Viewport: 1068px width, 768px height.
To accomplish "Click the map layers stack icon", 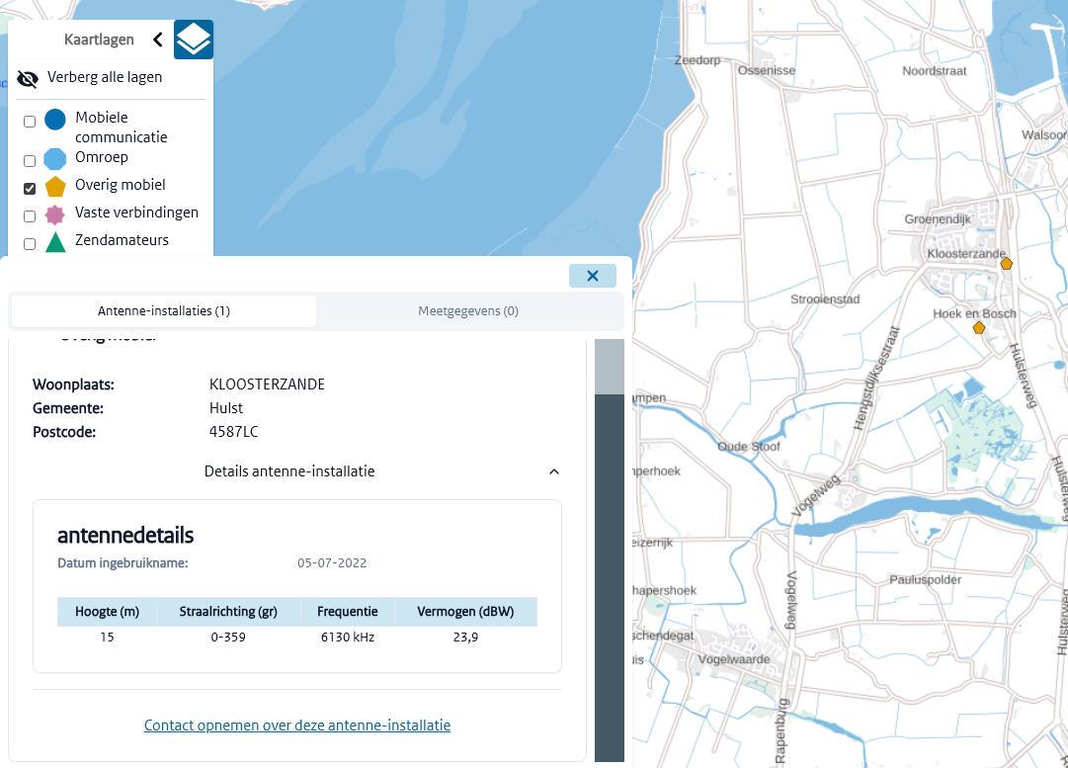I will (x=194, y=40).
